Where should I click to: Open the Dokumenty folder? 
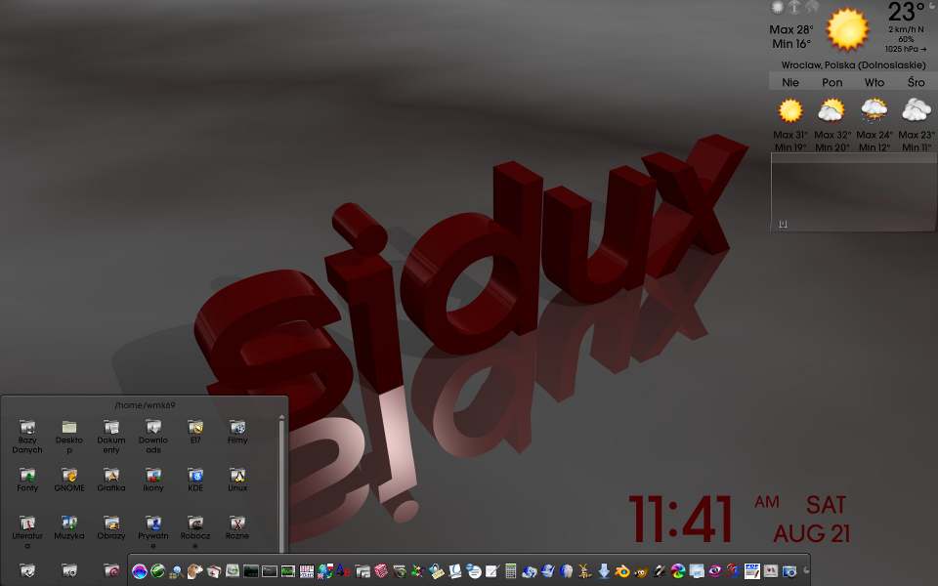click(x=111, y=438)
